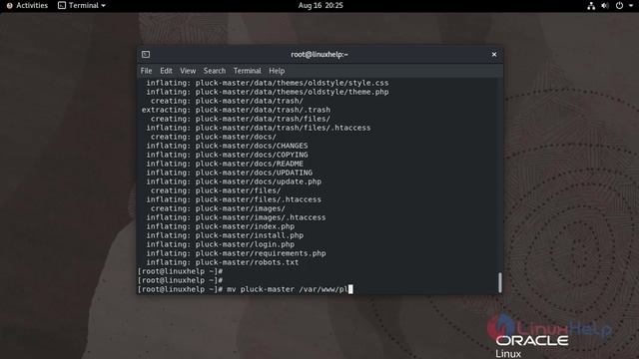Click the line pluck-master/docs/CHANGES
The width and height of the screenshot is (639, 359).
(227, 146)
